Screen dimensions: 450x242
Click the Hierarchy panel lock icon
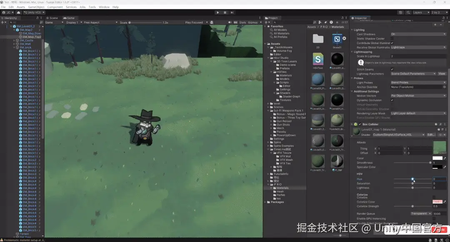point(37,18)
